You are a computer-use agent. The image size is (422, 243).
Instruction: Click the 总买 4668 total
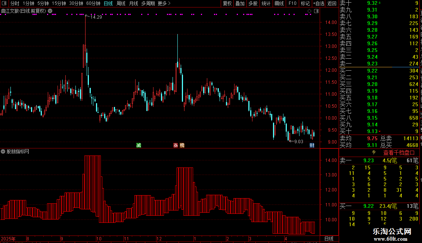(412, 145)
